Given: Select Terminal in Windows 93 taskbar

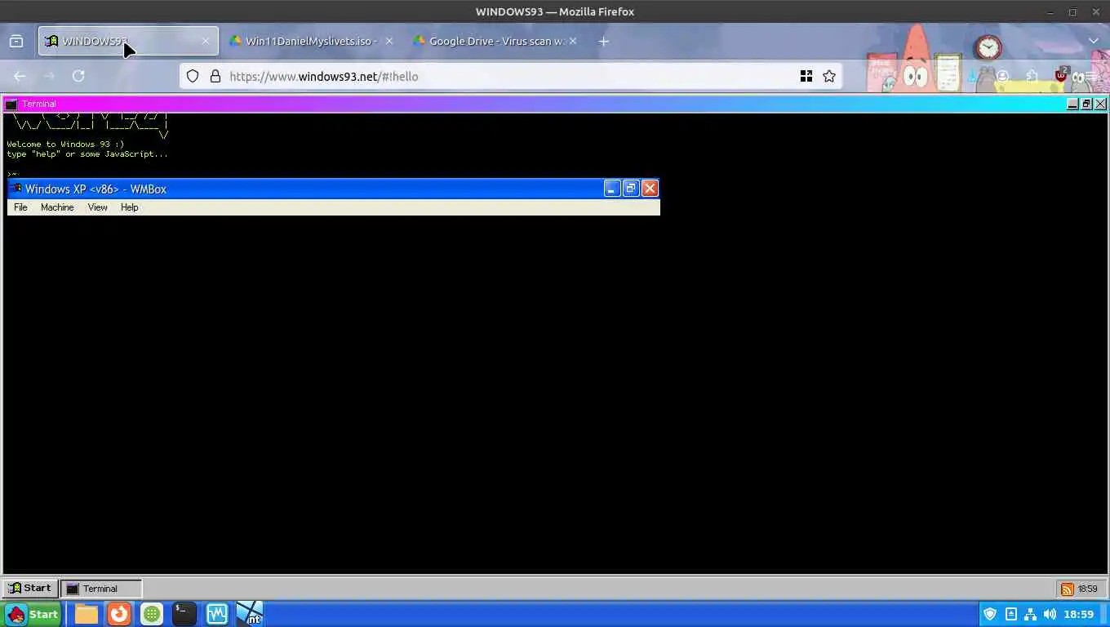Looking at the screenshot, I should (x=101, y=588).
